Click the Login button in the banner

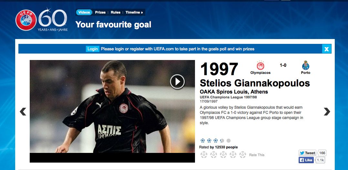pyautogui.click(x=93, y=49)
